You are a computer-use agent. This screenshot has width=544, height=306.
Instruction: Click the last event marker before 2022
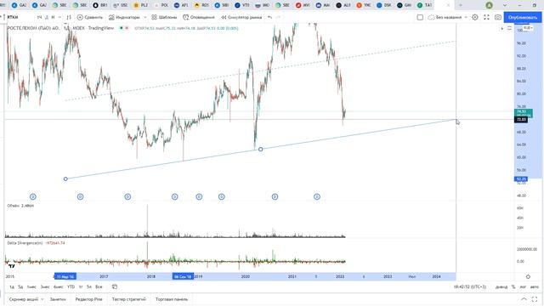(x=317, y=196)
